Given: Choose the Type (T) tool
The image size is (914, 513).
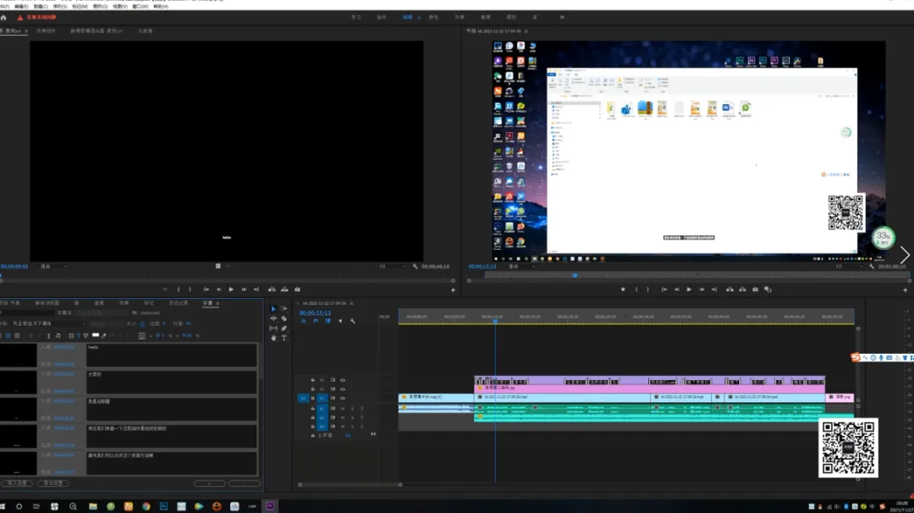Looking at the screenshot, I should pyautogui.click(x=284, y=338).
